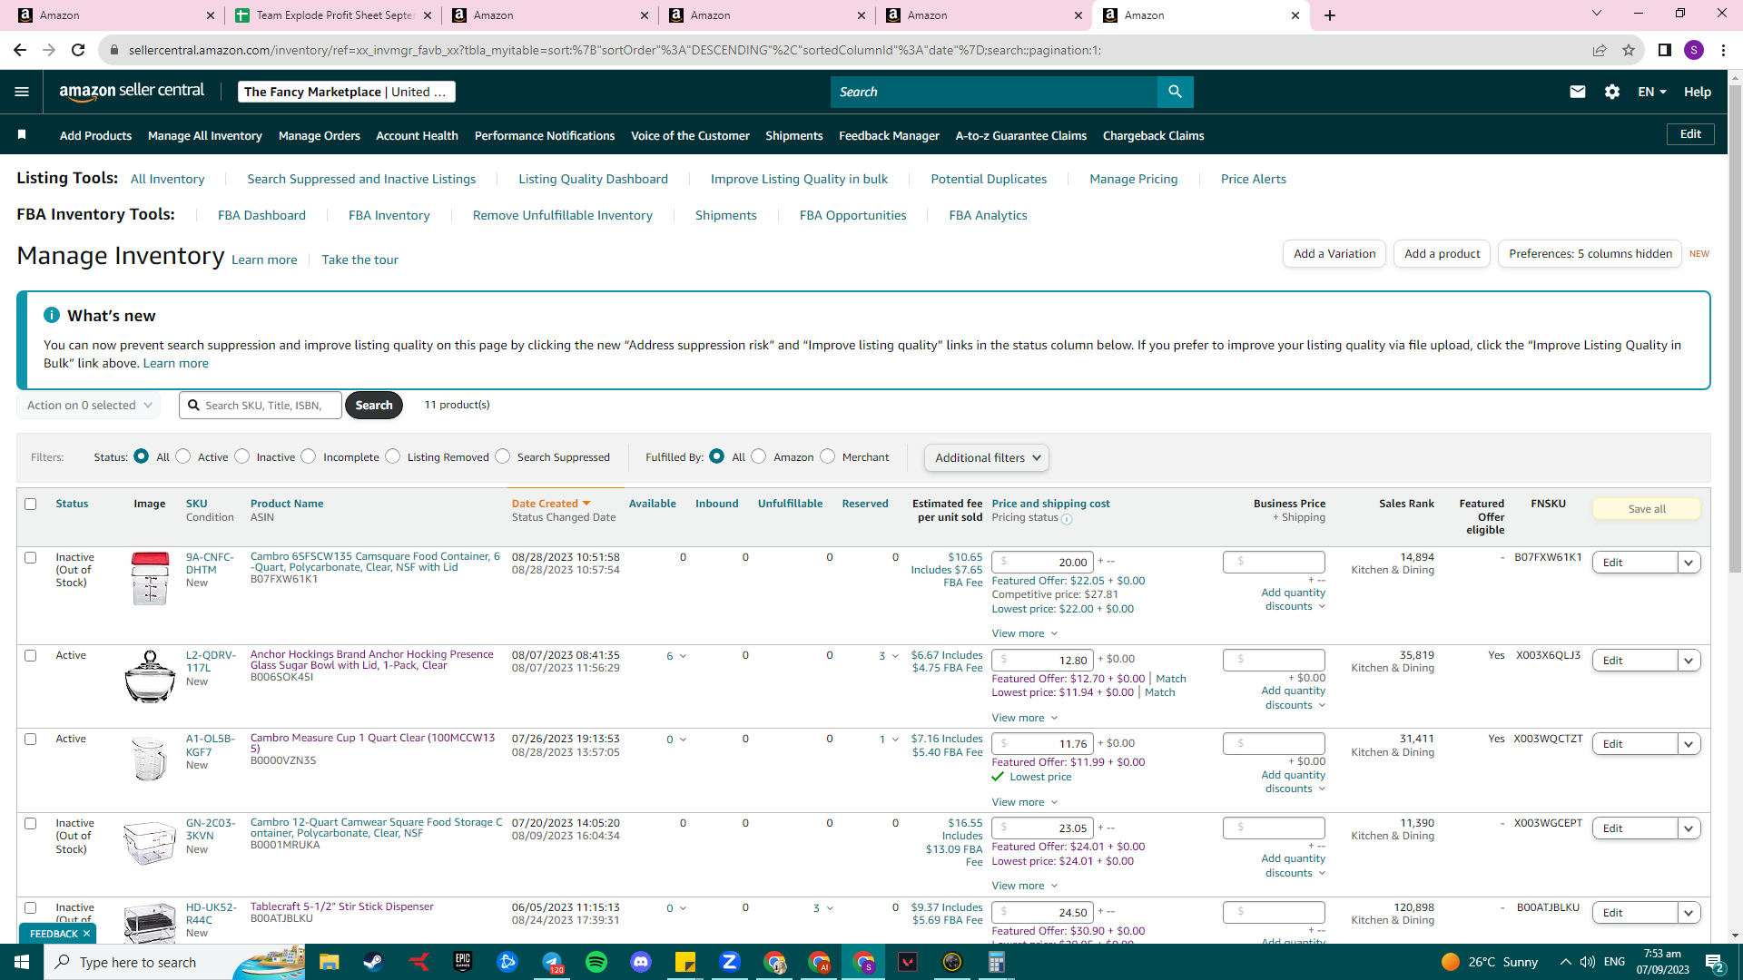Screen dimensions: 1743x980
Task: Expand View more for the Cambro Measure Cup
Action: coord(1024,802)
